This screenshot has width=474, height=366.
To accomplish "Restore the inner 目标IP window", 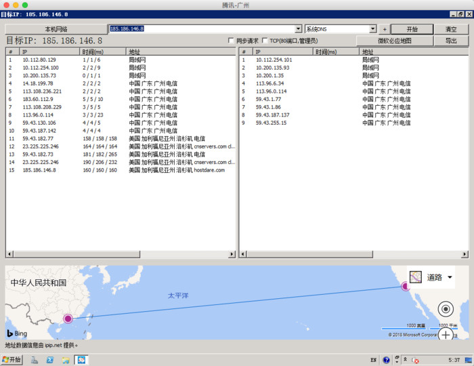I will 460,14.
